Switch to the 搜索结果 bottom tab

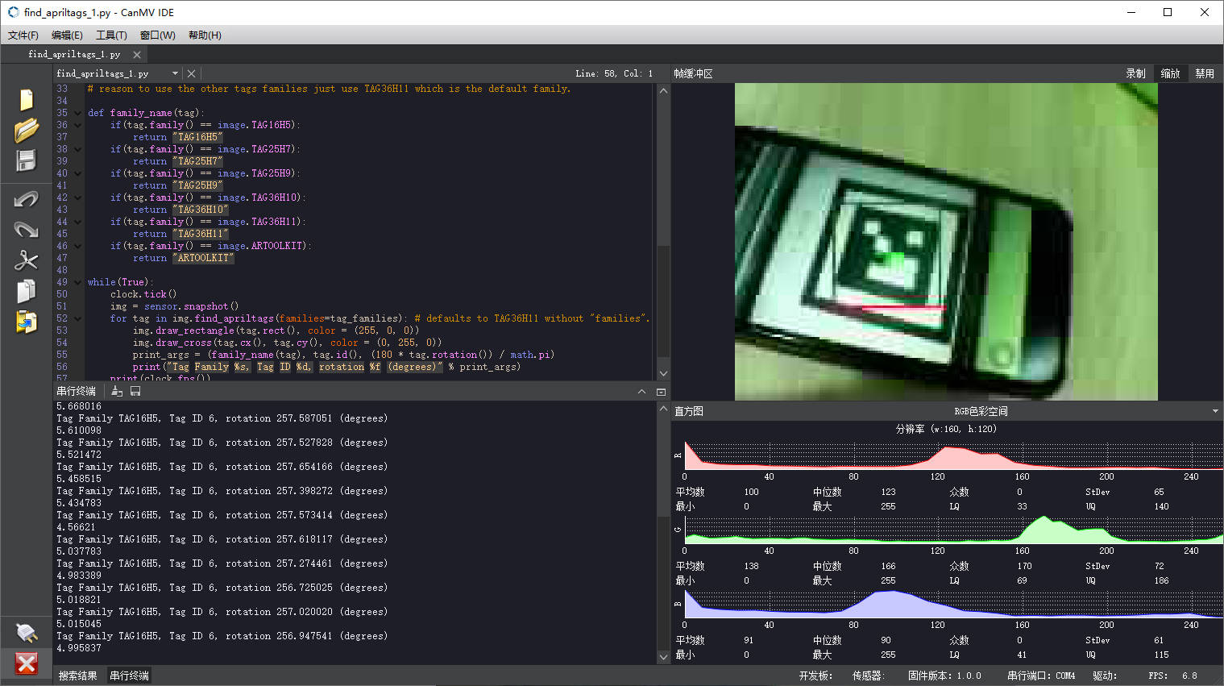(77, 676)
